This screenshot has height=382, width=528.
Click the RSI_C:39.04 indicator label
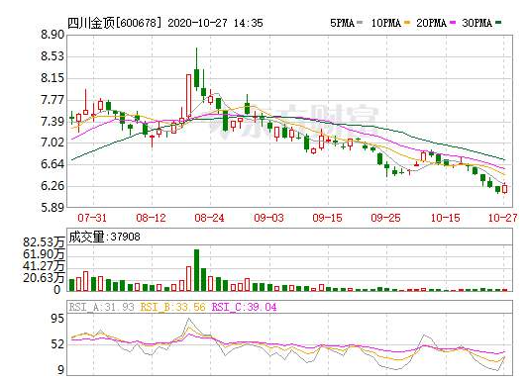tap(244, 307)
